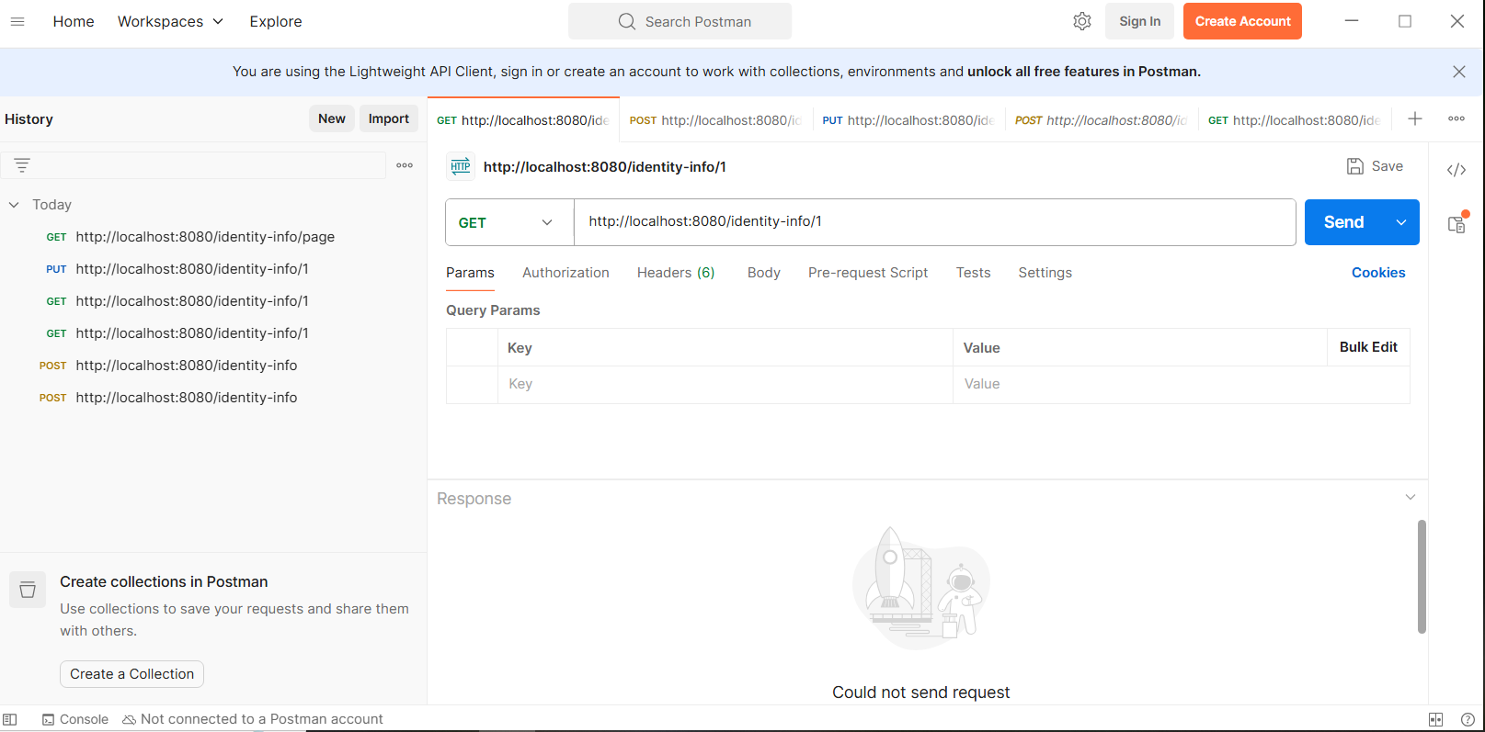Viewport: 1485px width, 732px height.
Task: Dismiss the Lightweight API Client banner
Action: pos(1458,72)
